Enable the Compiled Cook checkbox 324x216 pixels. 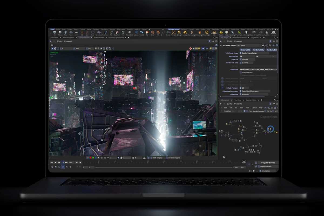pyautogui.click(x=241, y=72)
